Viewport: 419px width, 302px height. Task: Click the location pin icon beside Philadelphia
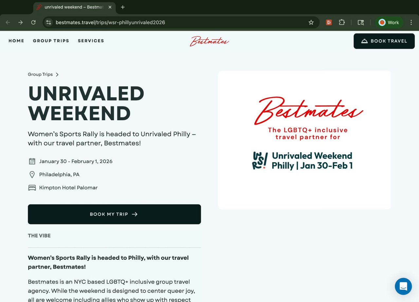pyautogui.click(x=32, y=175)
